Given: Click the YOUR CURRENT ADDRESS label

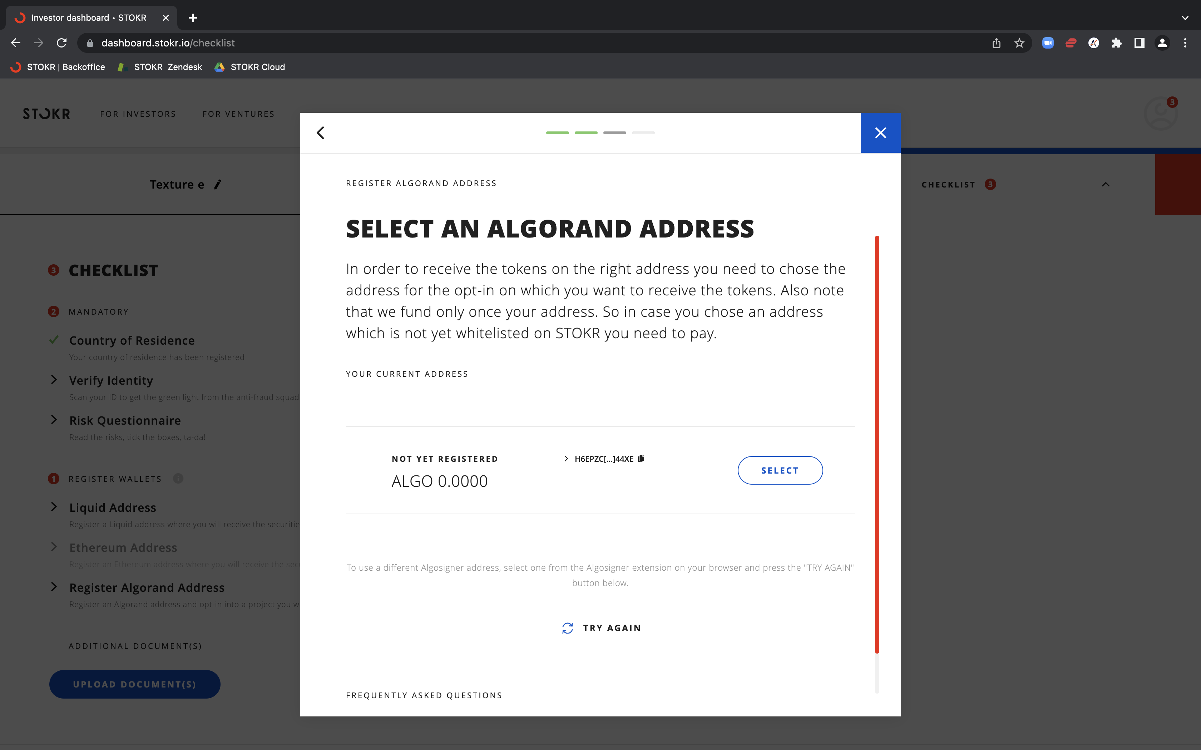Looking at the screenshot, I should [x=407, y=374].
